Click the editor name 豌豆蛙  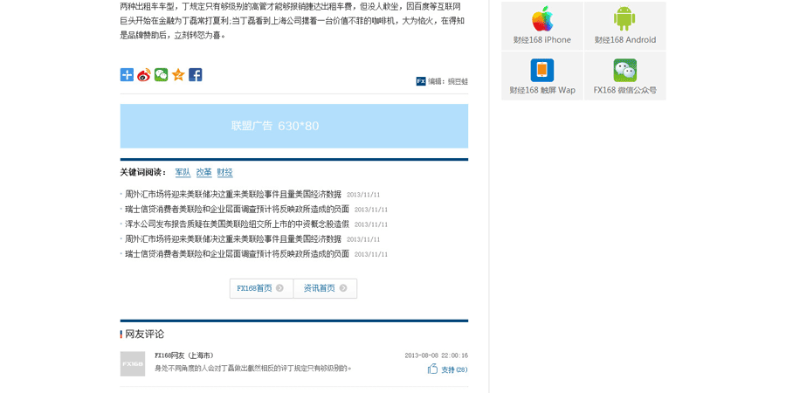(x=458, y=81)
